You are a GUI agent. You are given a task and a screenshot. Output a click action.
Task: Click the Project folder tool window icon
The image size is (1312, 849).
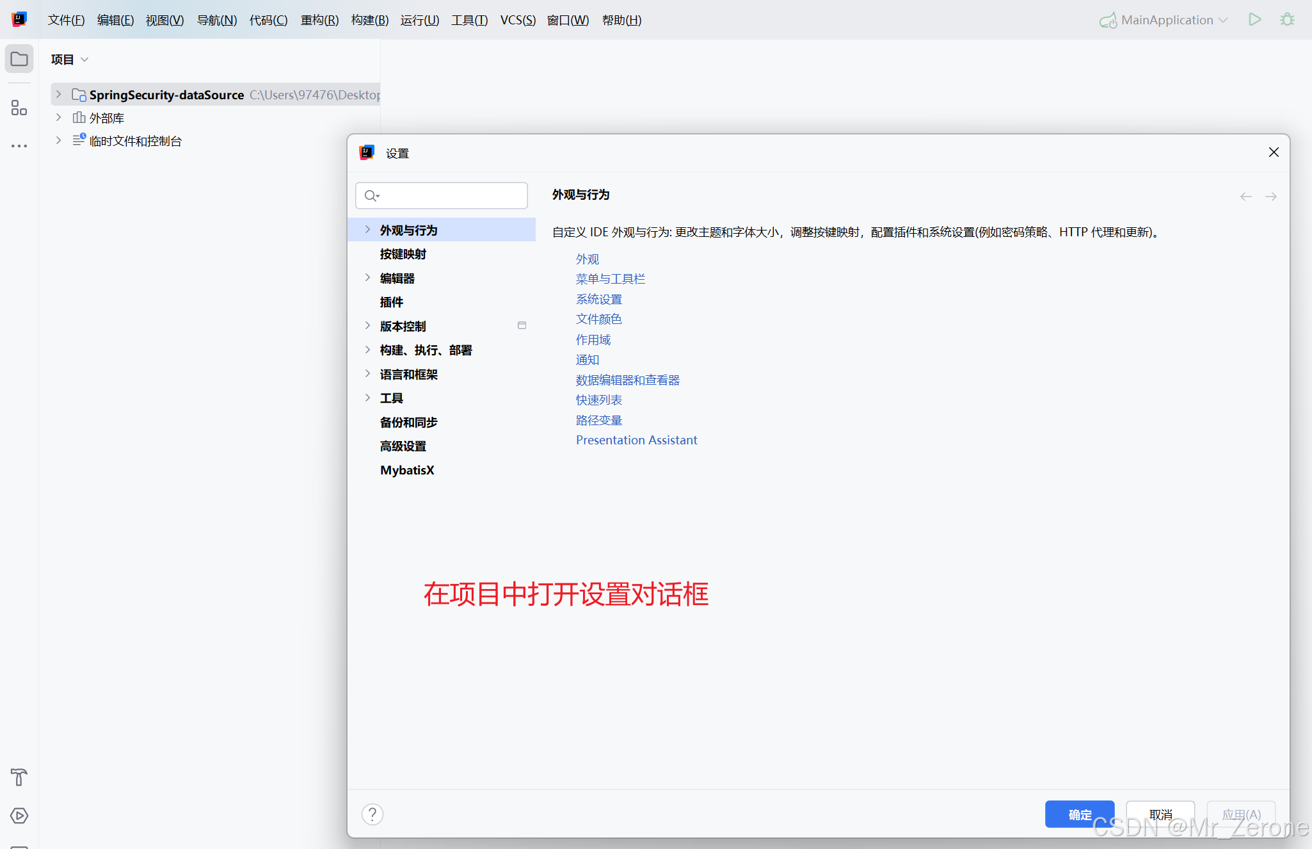19,59
